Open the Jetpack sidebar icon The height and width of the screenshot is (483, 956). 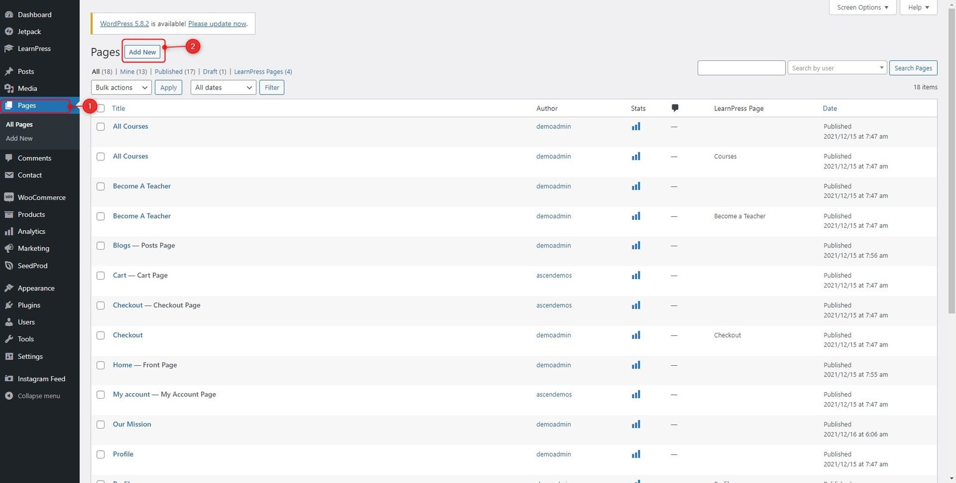(9, 32)
